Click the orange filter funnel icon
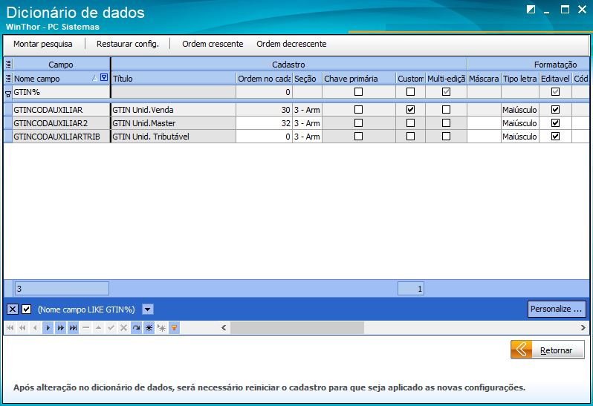Image resolution: width=593 pixels, height=406 pixels. click(x=175, y=328)
